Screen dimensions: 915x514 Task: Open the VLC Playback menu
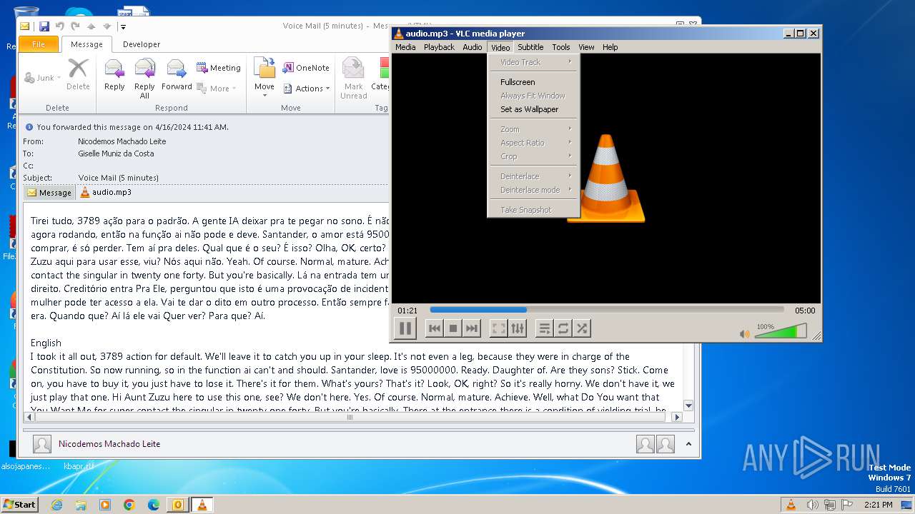[x=439, y=47]
